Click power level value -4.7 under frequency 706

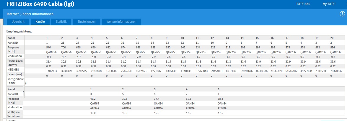[x=63, y=57]
